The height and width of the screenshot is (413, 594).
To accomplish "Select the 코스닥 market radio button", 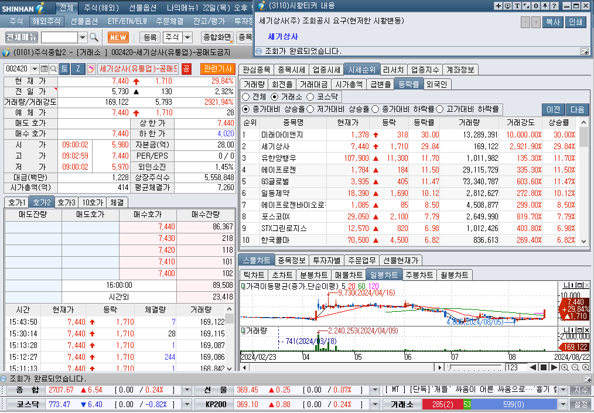I will [310, 97].
